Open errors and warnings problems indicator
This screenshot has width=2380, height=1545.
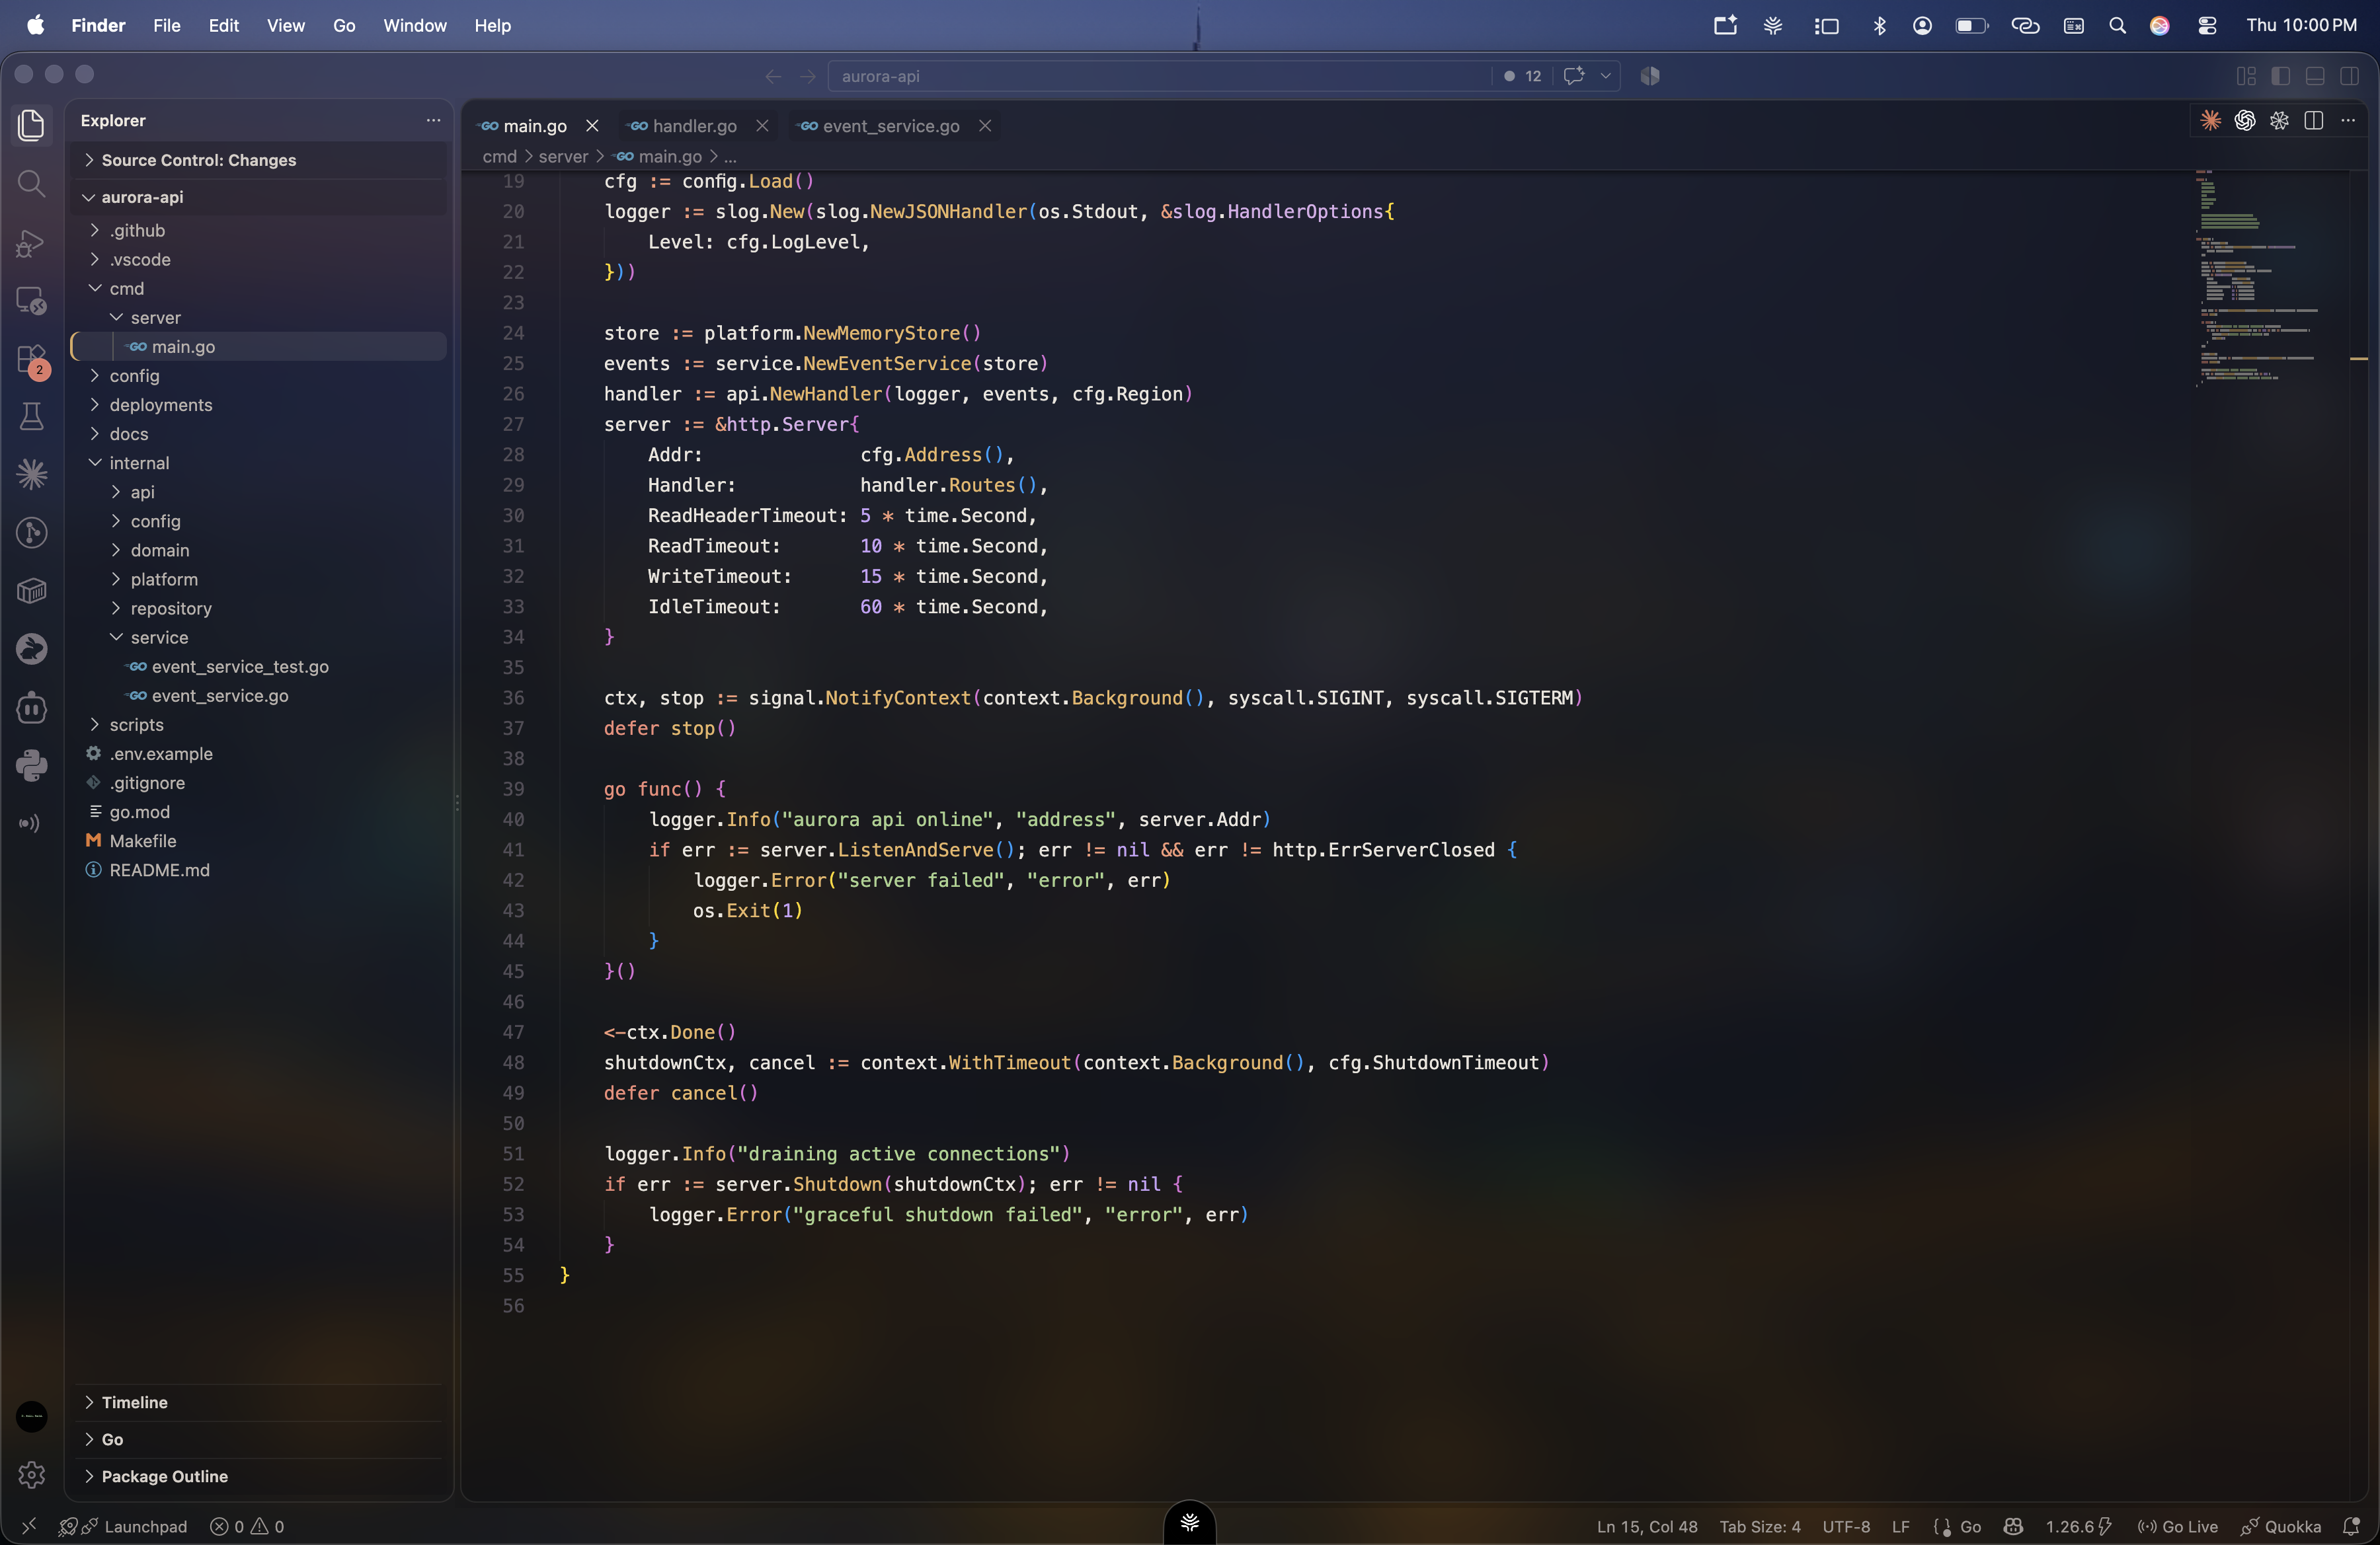click(x=247, y=1526)
